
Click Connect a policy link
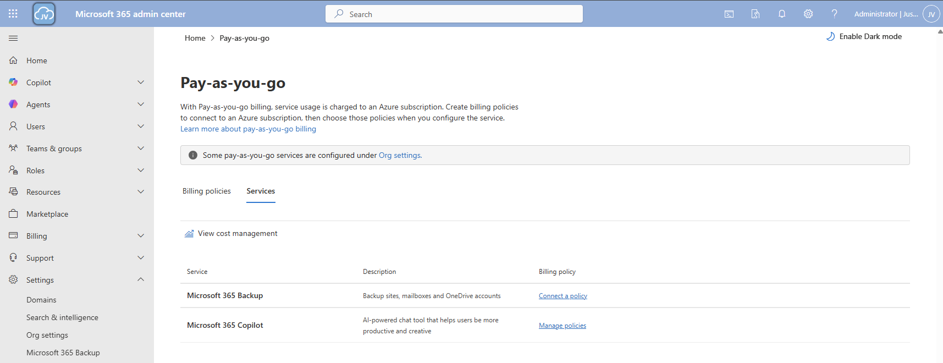tap(563, 296)
